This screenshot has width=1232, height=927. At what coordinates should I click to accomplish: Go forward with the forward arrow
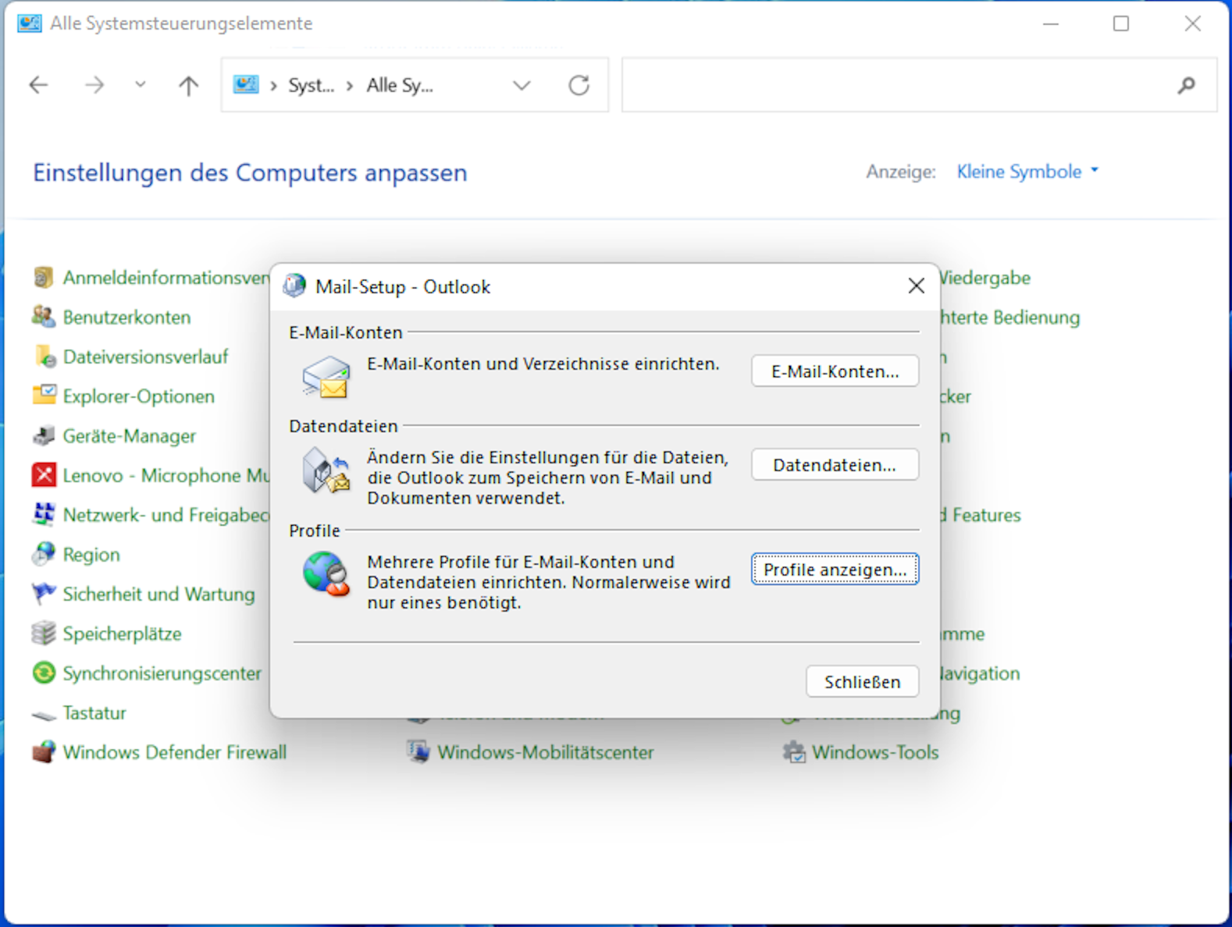coord(94,85)
